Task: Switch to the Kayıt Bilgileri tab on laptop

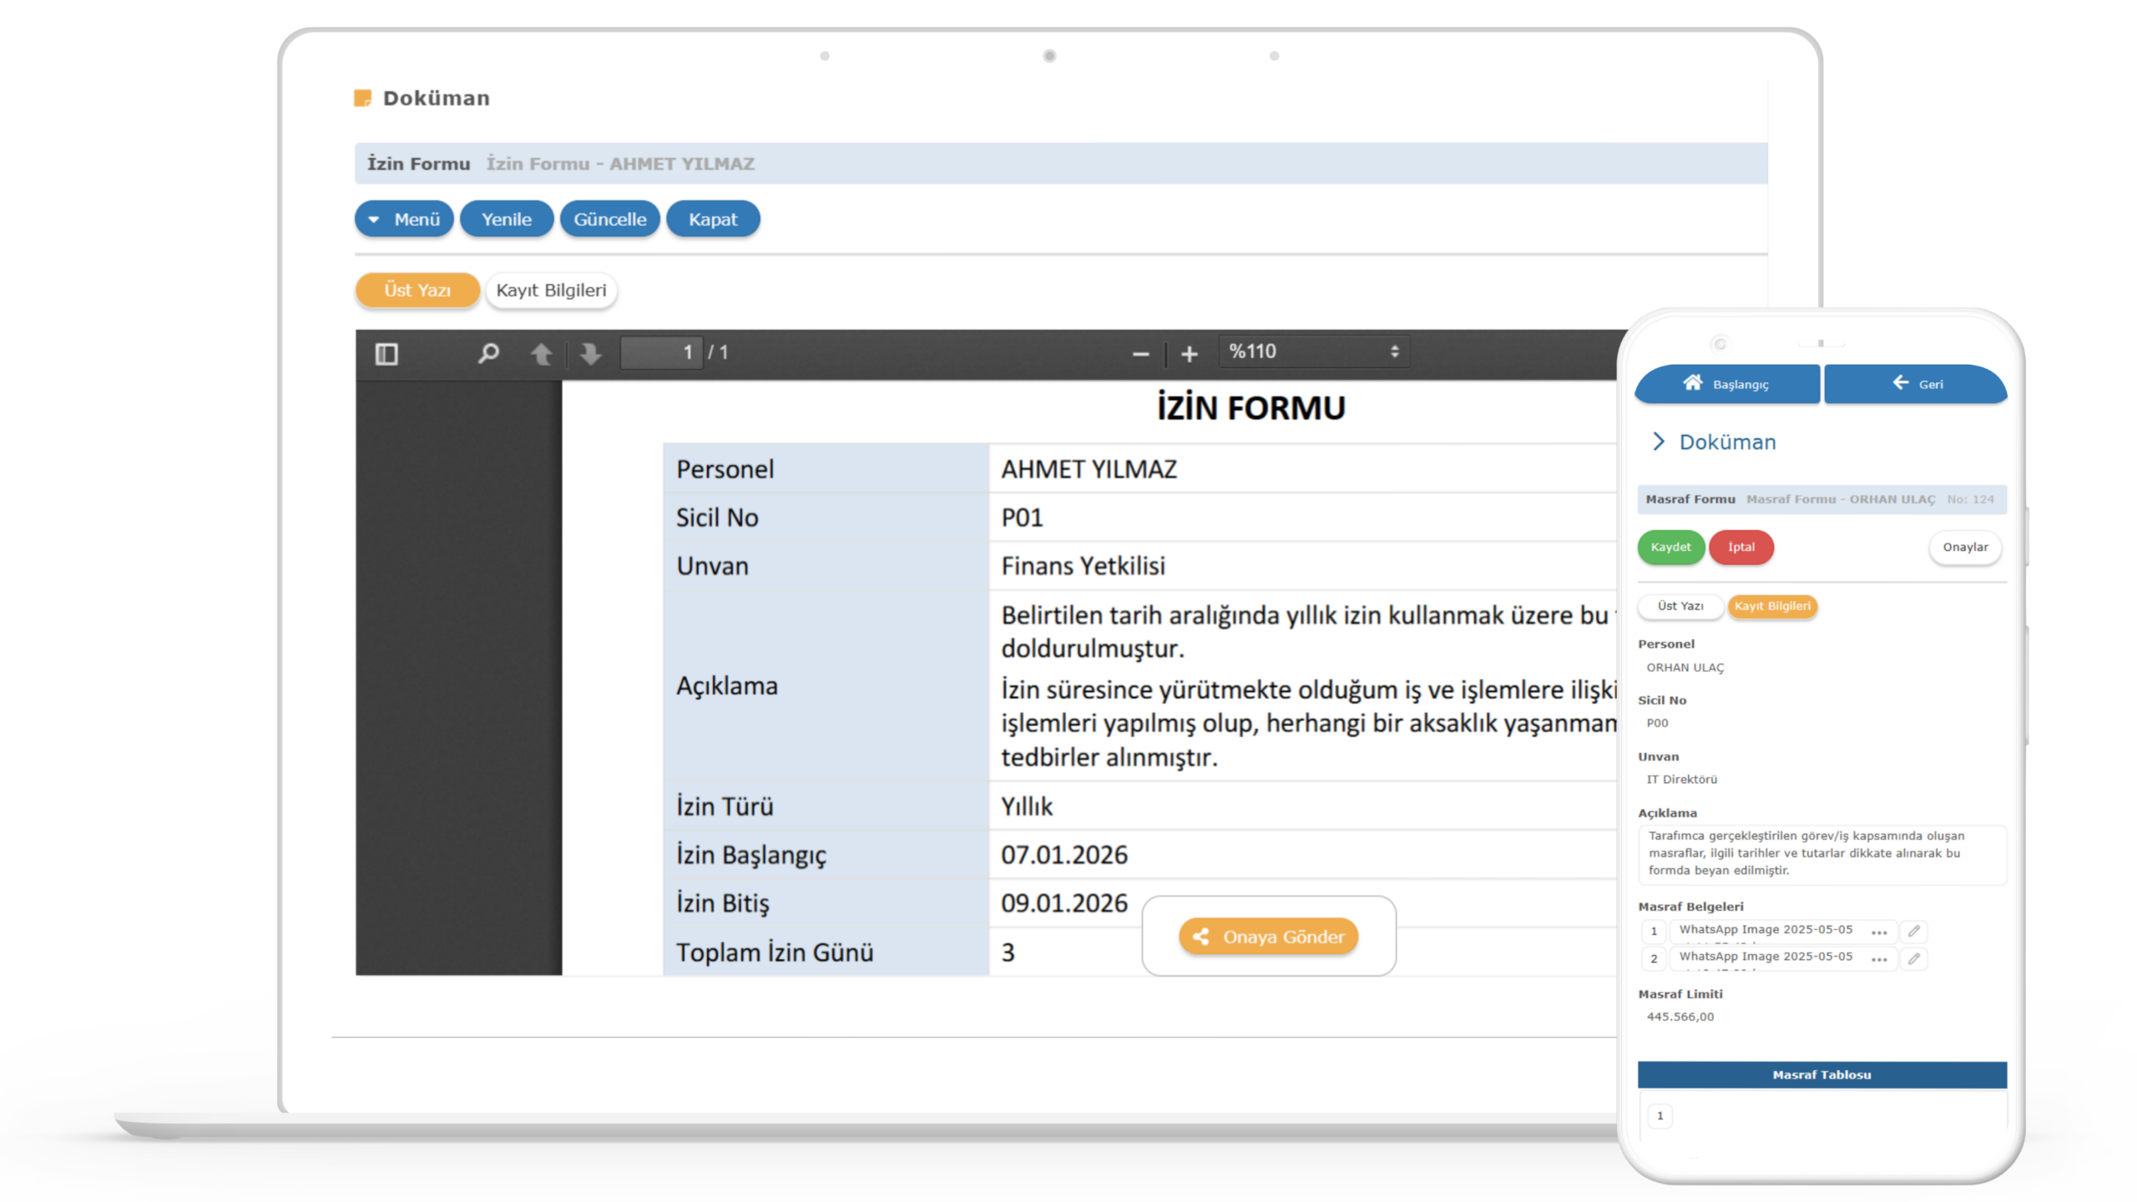Action: point(551,290)
